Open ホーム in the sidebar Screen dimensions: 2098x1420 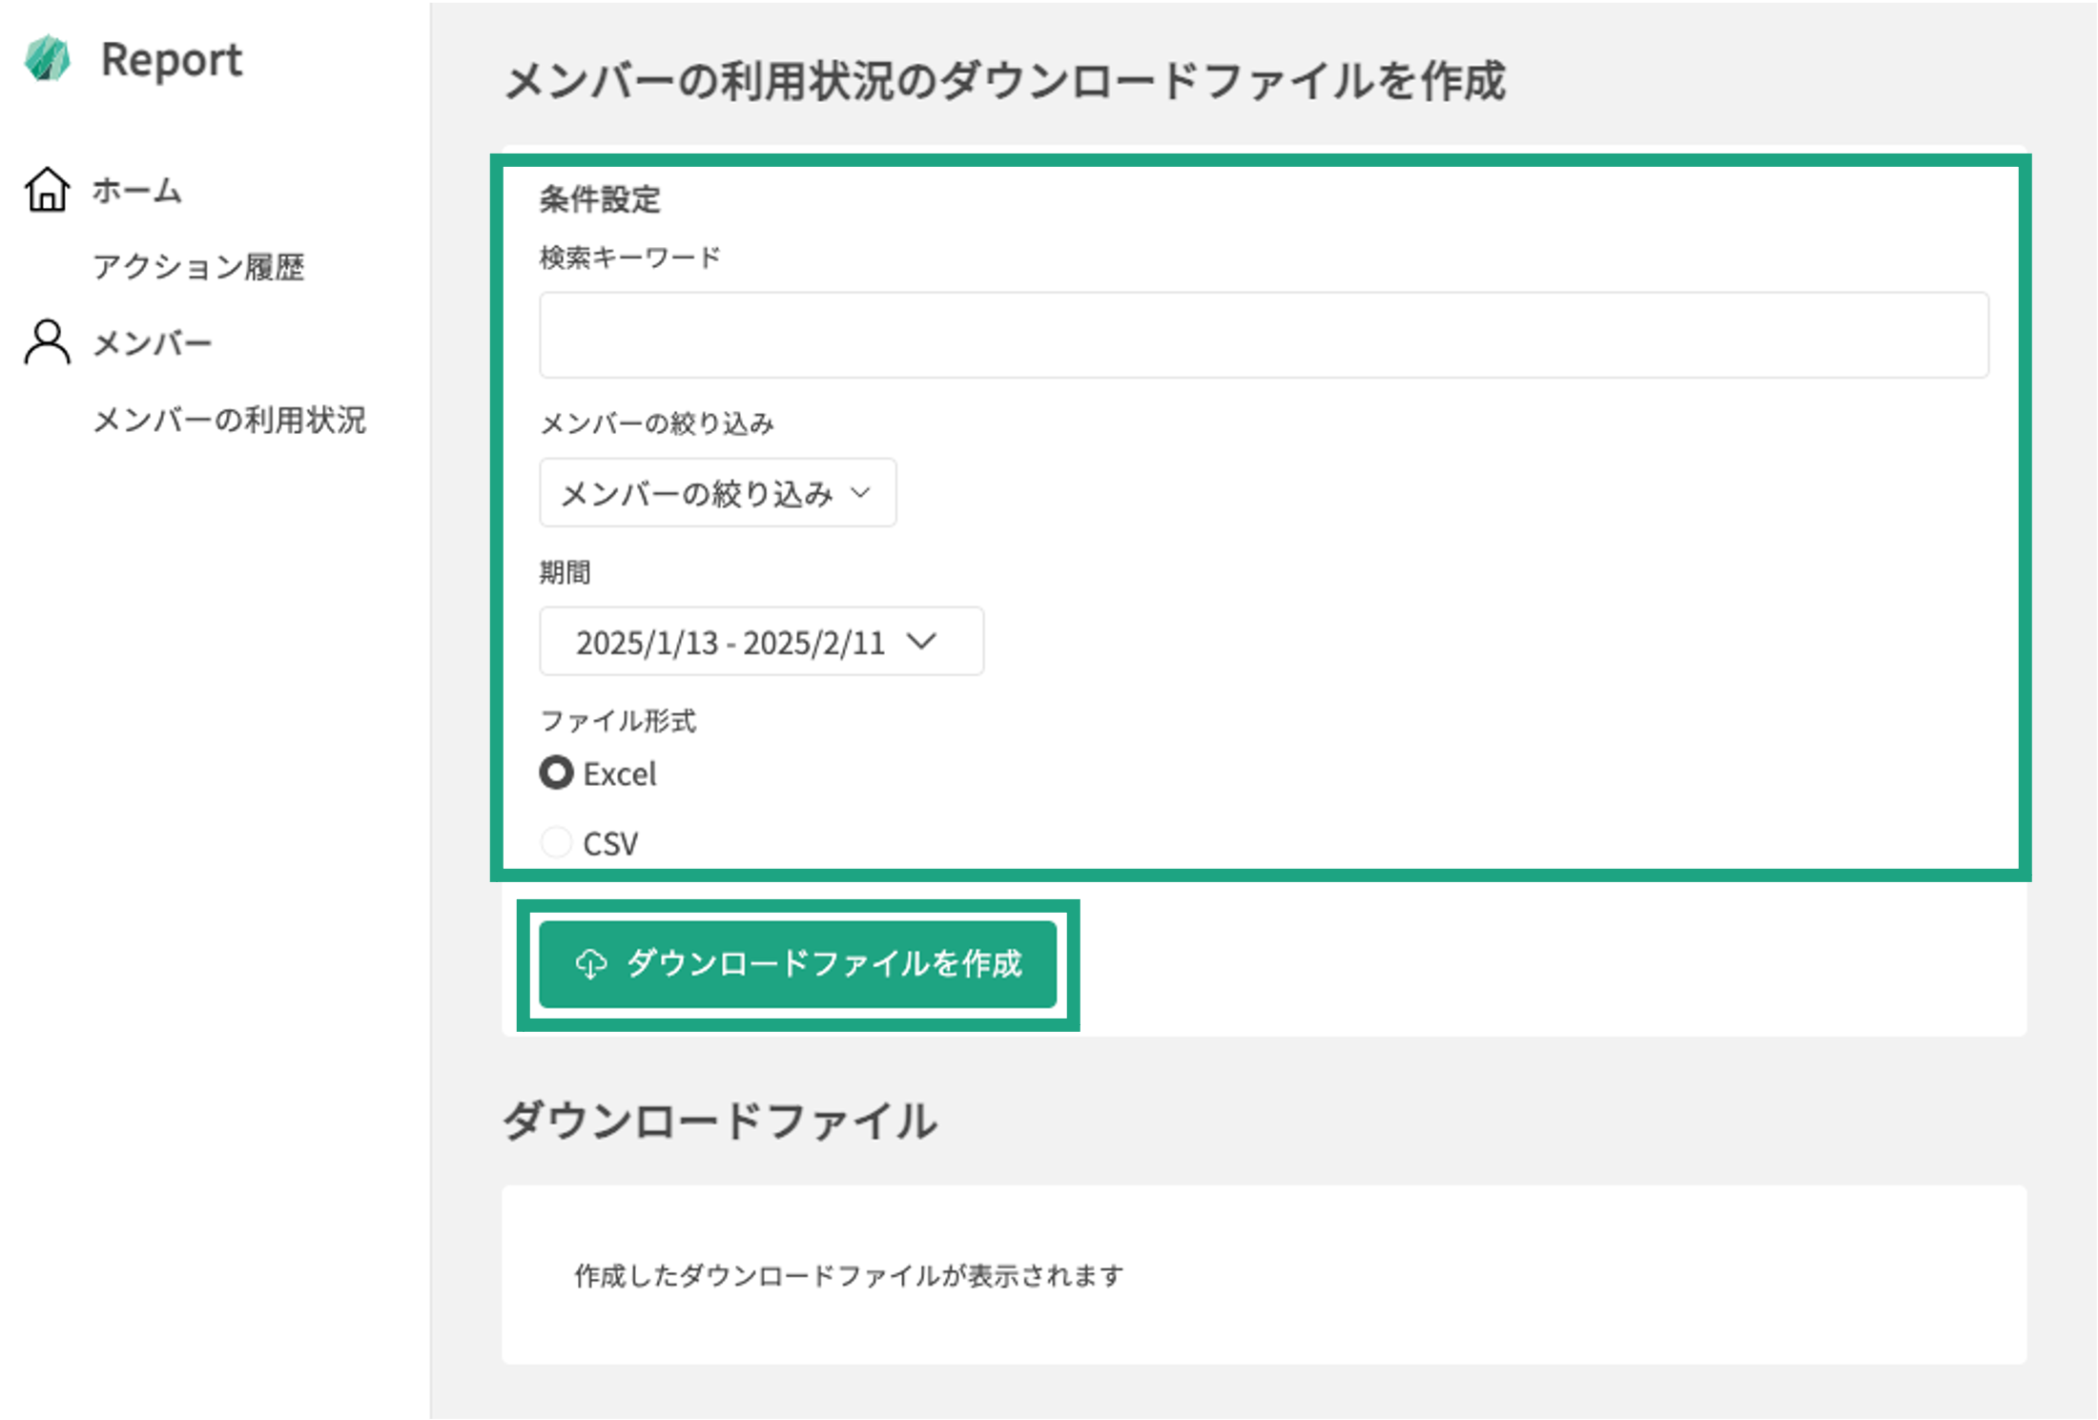coord(136,191)
